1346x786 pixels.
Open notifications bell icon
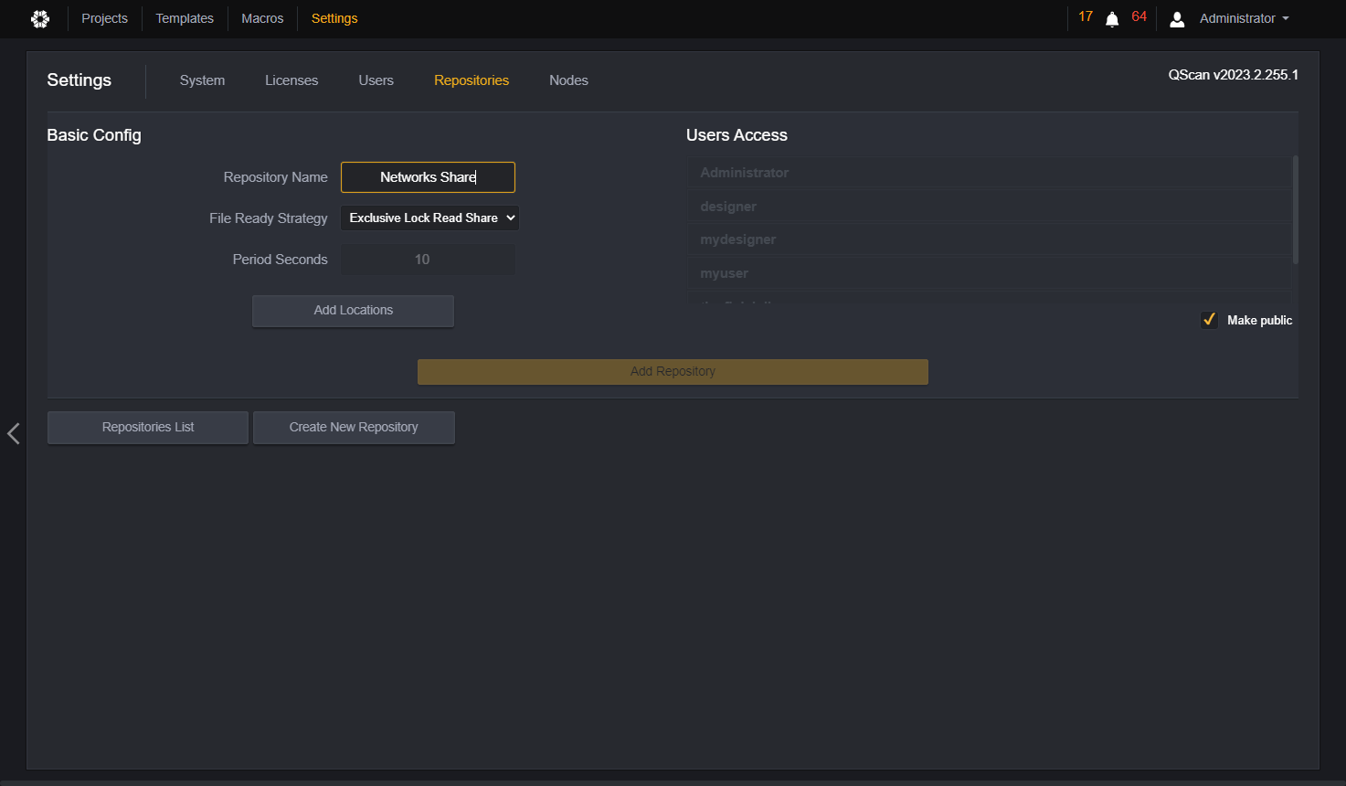[1112, 19]
